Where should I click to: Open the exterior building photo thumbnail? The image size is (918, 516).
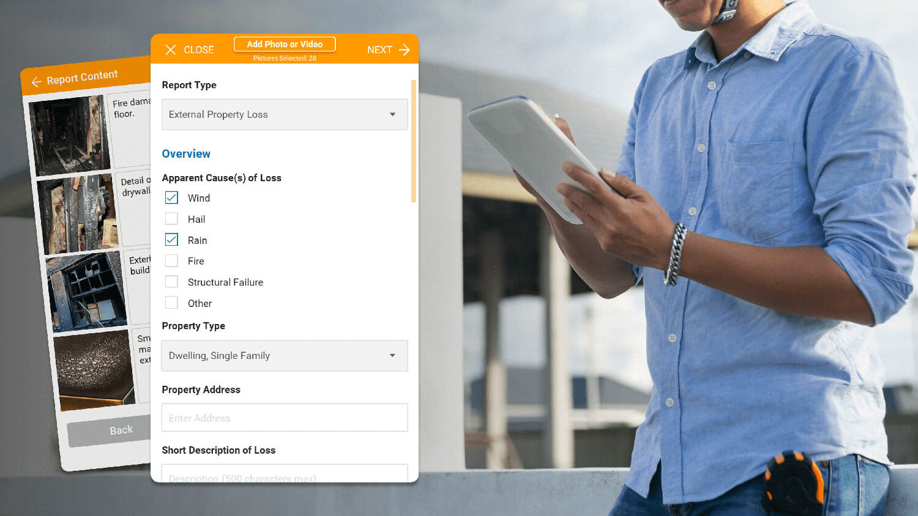pos(86,292)
